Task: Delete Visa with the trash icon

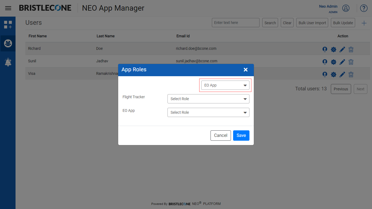Action: click(x=351, y=74)
